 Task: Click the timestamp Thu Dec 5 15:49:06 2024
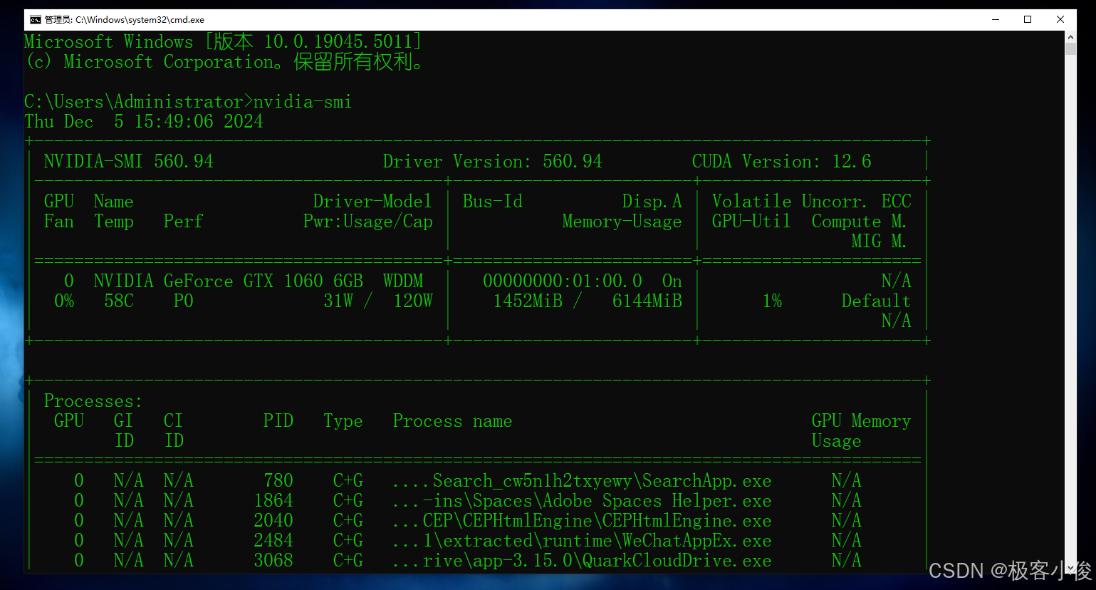click(x=144, y=122)
